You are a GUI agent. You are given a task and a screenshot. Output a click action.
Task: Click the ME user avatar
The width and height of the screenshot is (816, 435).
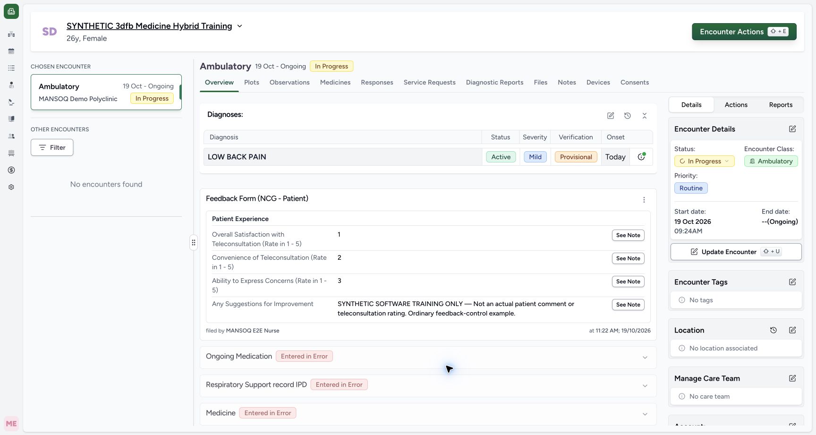tap(11, 424)
